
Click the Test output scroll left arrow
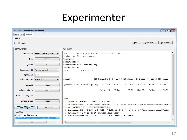[64, 122]
